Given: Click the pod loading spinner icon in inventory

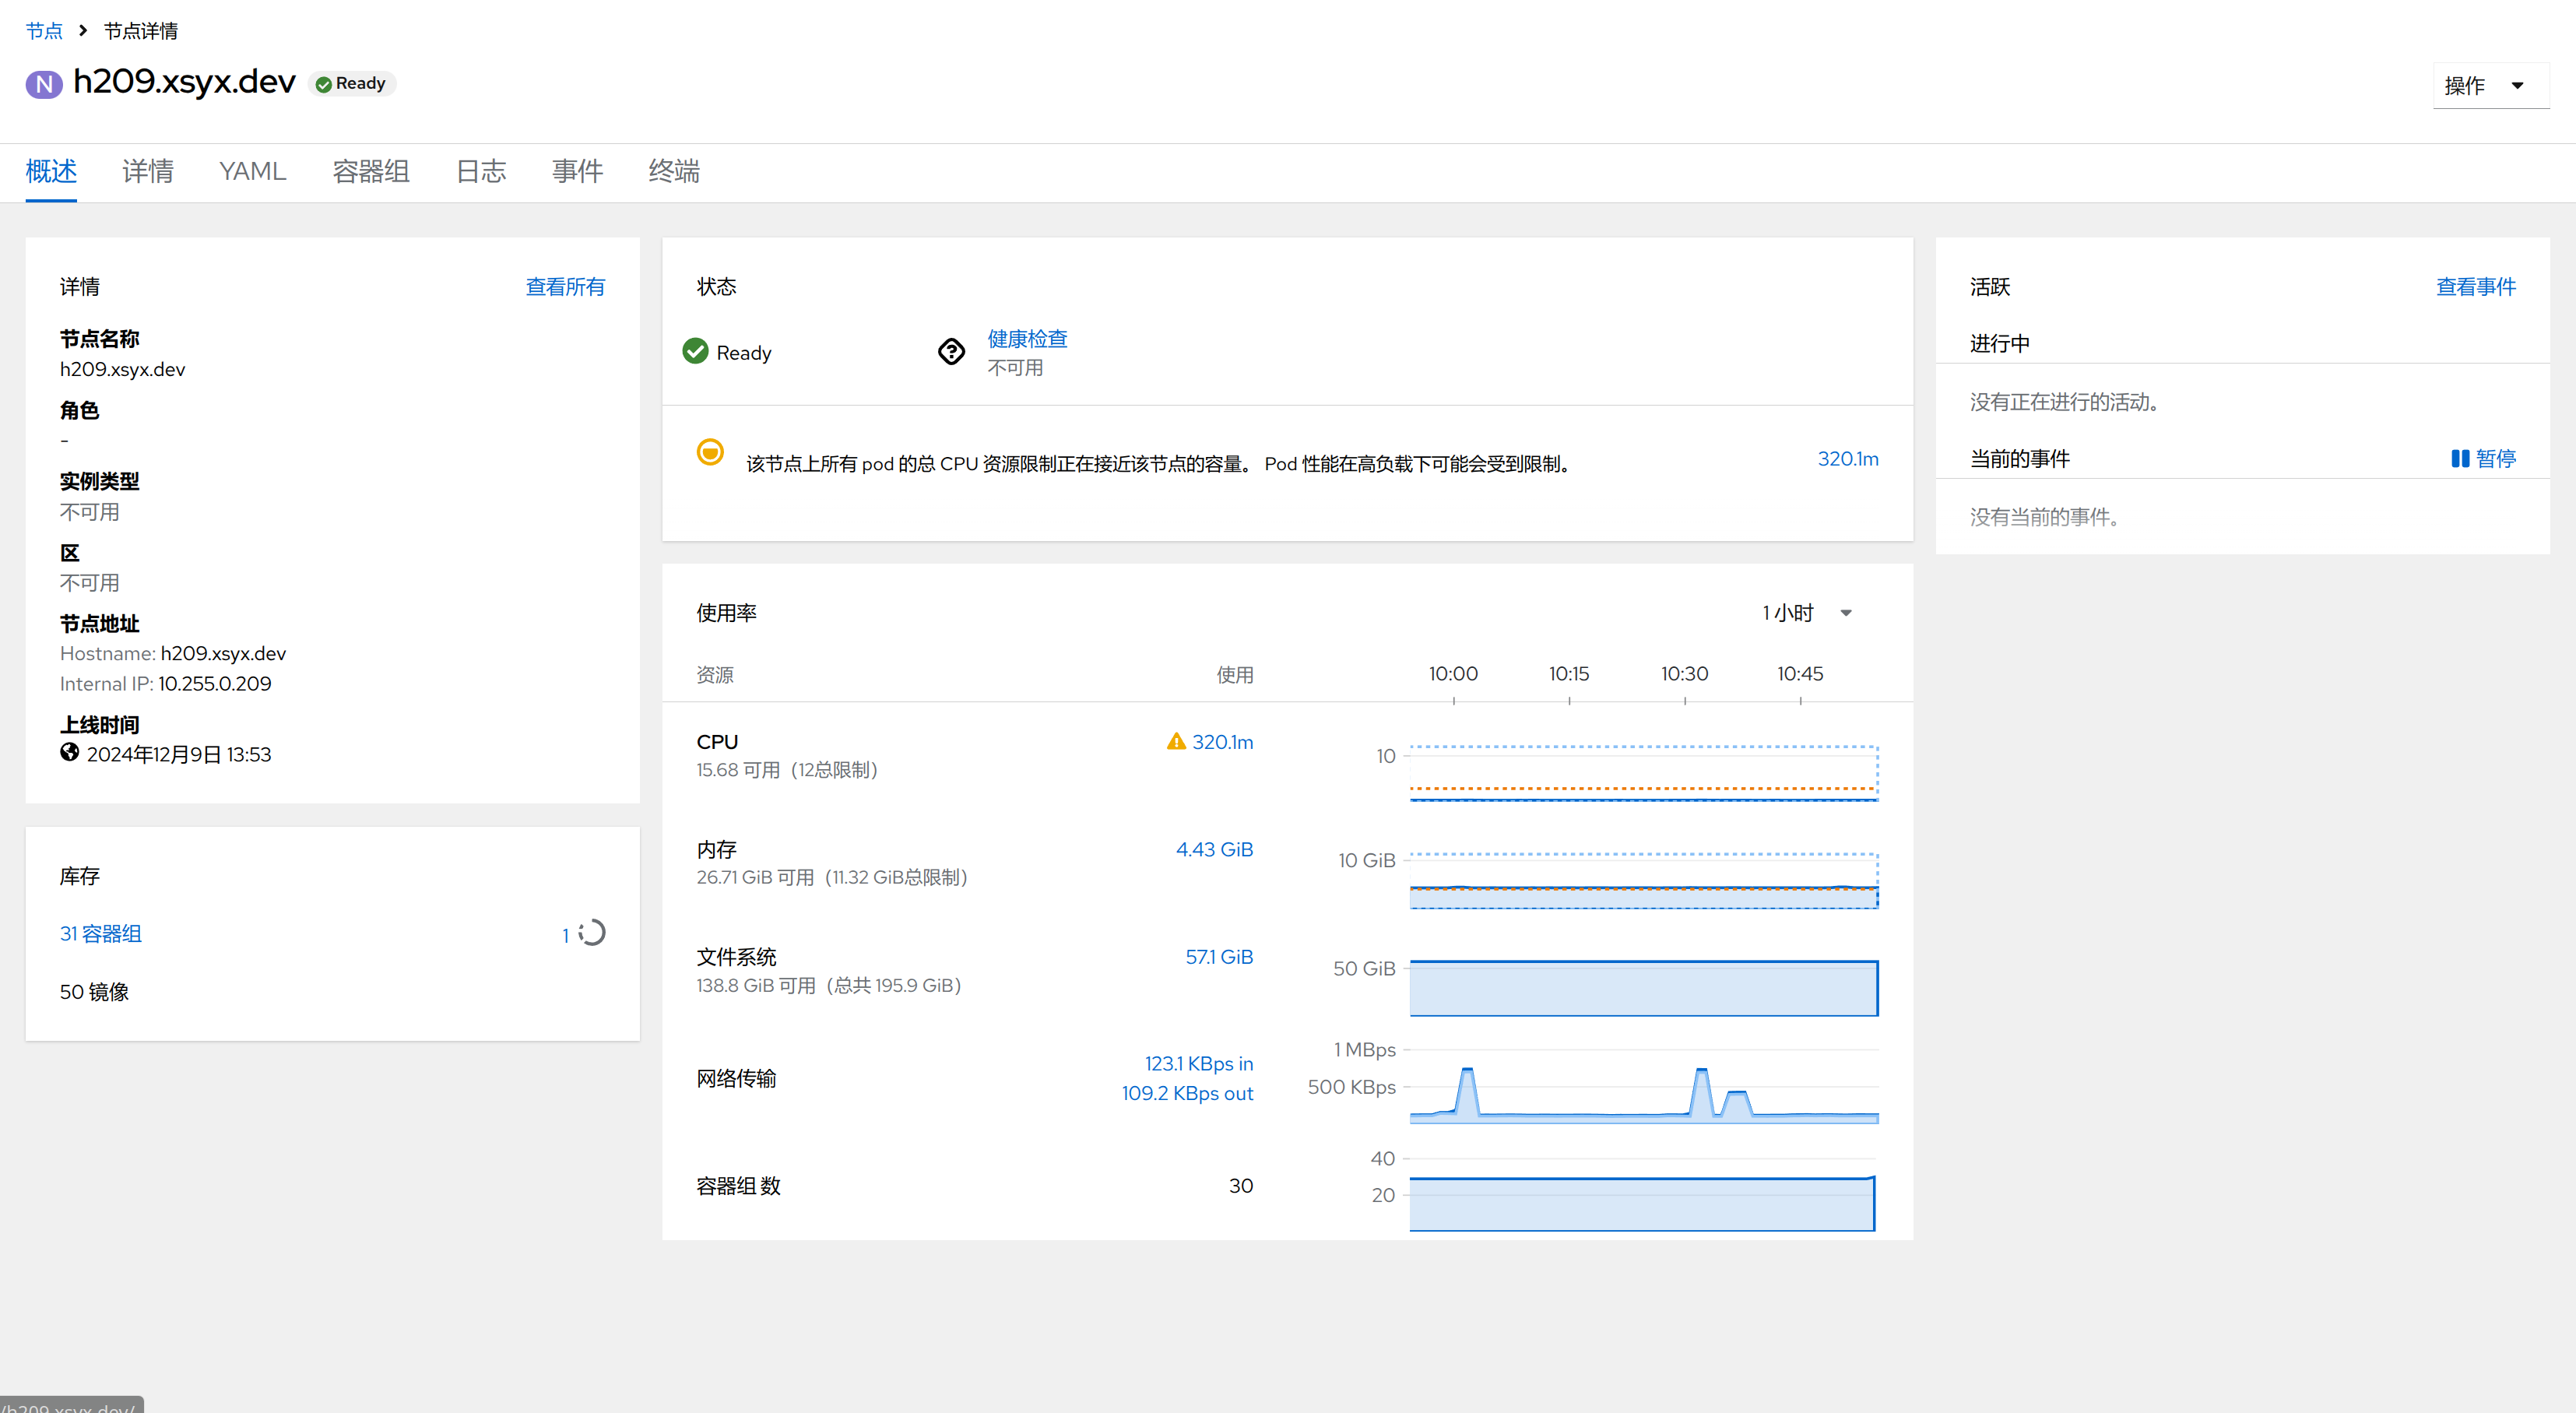Looking at the screenshot, I should [592, 932].
